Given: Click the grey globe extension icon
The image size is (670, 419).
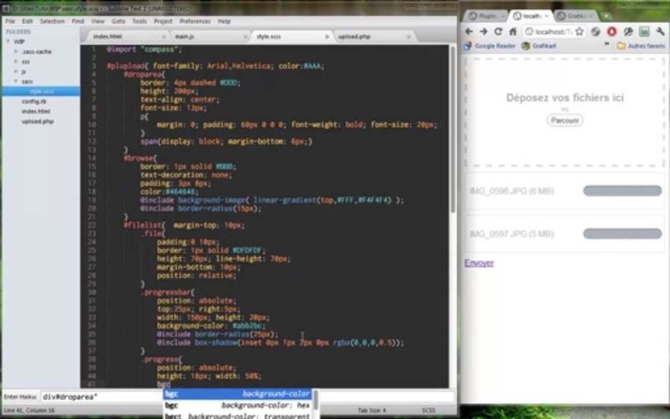Looking at the screenshot, I should click(x=596, y=31).
